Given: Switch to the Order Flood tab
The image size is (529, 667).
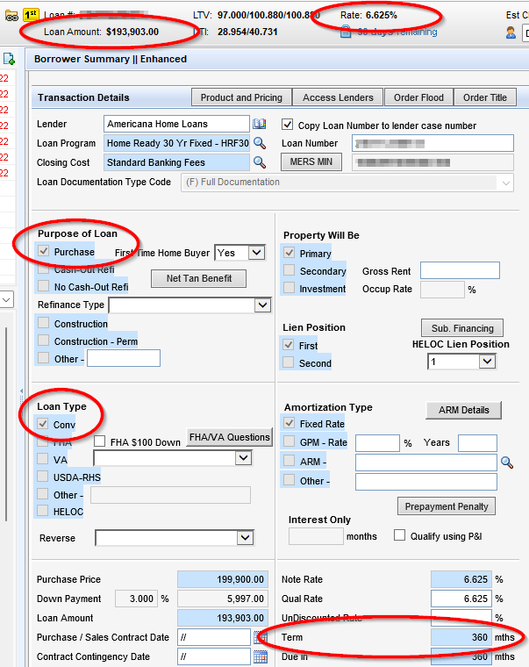Looking at the screenshot, I should coord(418,97).
